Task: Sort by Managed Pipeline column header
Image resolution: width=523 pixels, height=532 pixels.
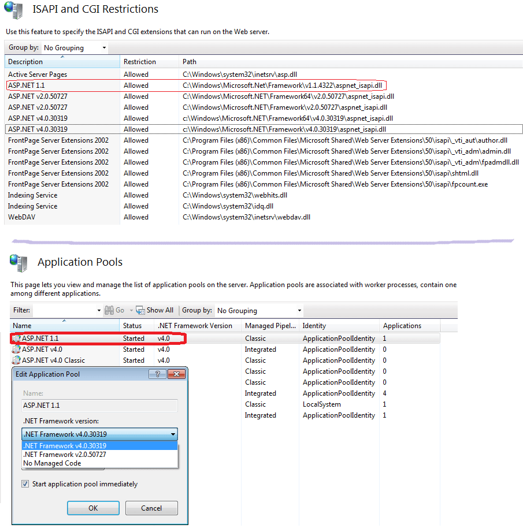Action: (x=270, y=326)
